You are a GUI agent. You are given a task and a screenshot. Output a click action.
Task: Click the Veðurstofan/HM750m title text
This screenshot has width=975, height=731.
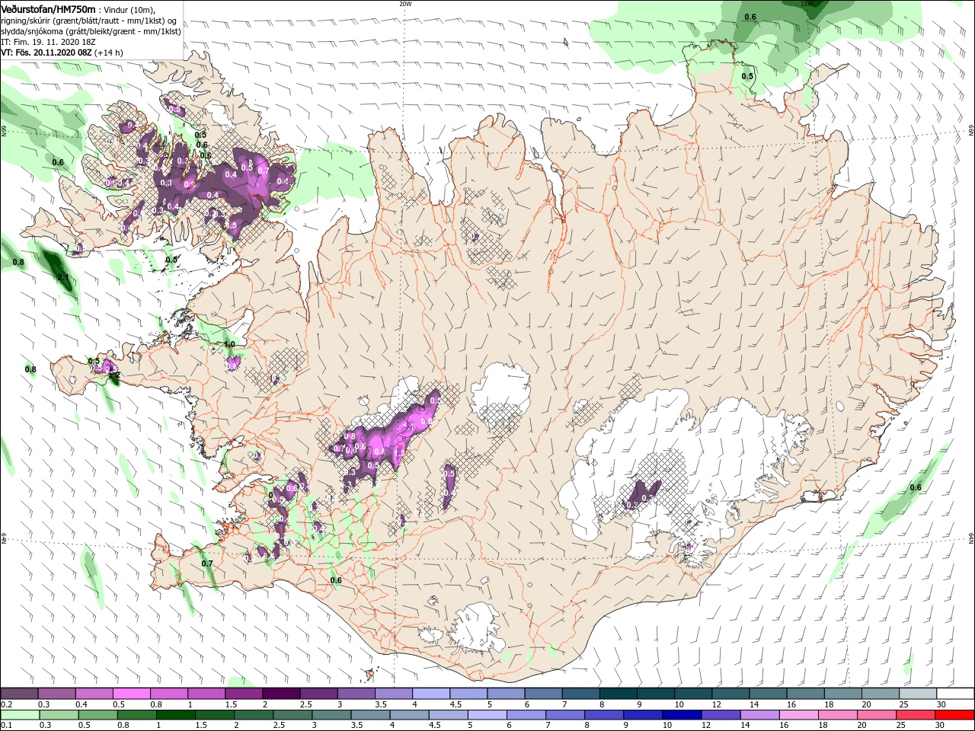(x=48, y=9)
